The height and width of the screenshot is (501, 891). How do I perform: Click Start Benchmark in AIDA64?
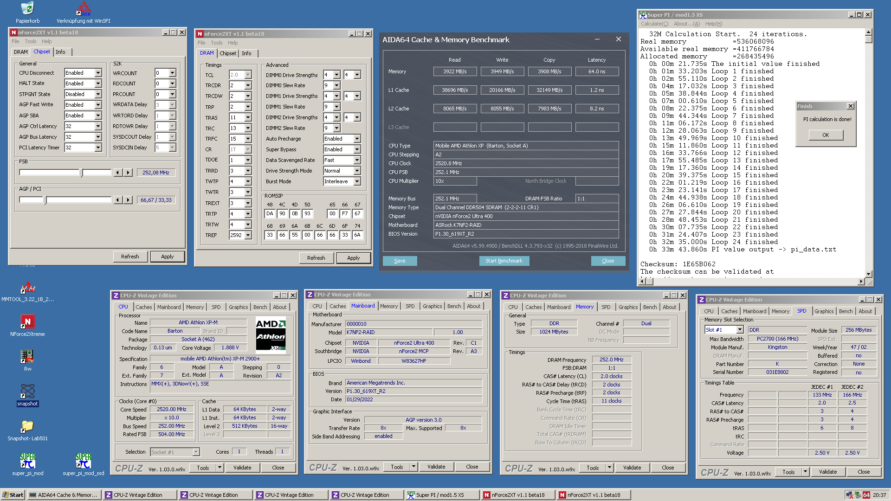504,261
